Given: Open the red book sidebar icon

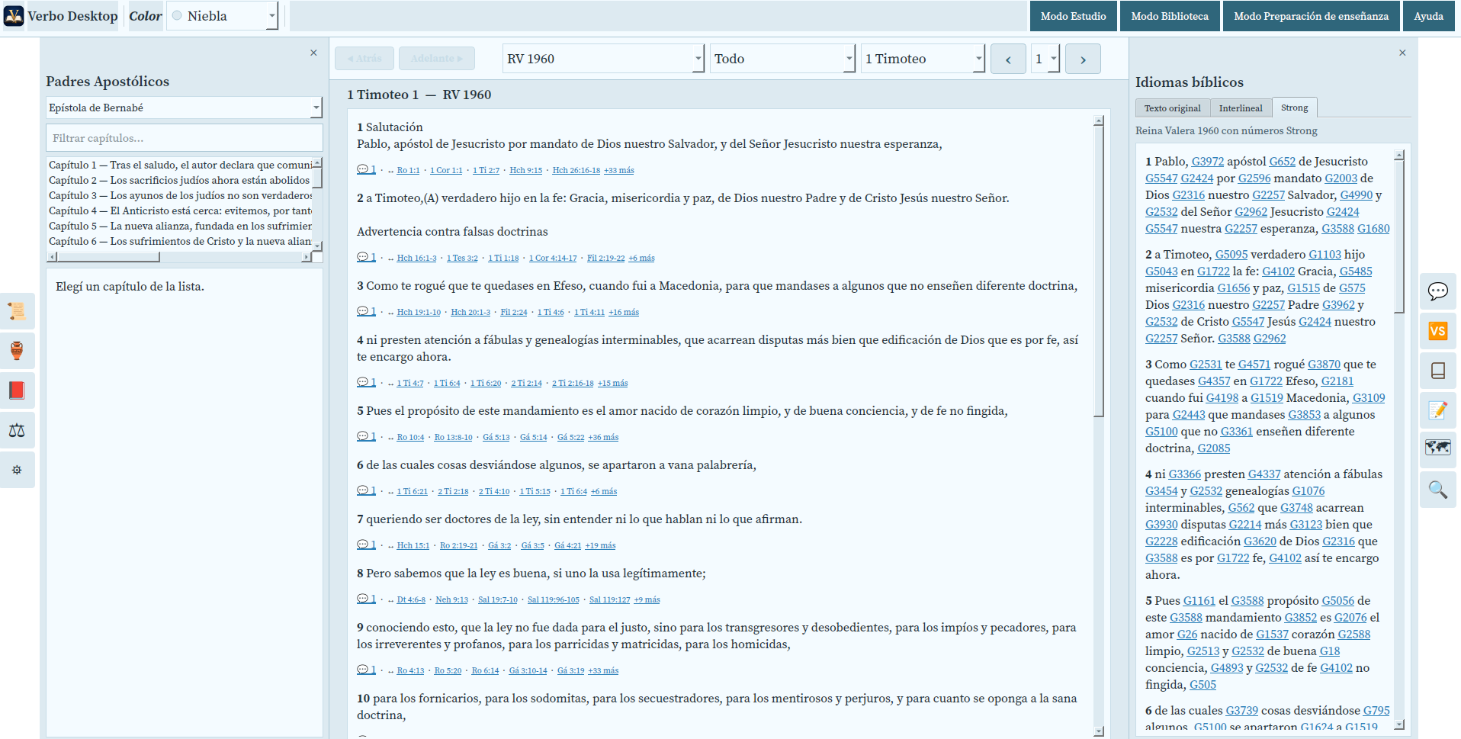Looking at the screenshot, I should 17,390.
